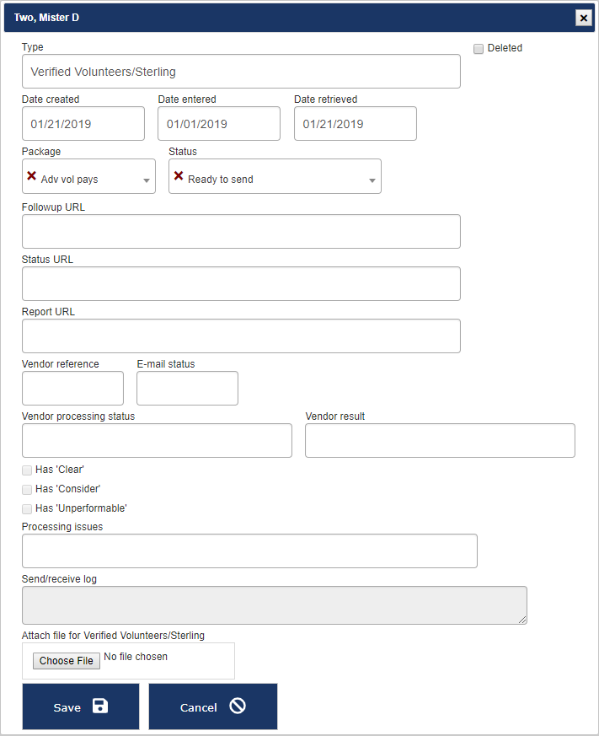Focus the Vendor reference field

click(72, 389)
